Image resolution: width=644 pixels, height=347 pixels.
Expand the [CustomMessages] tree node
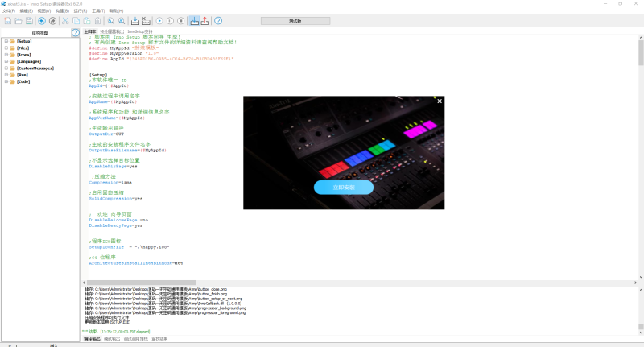click(x=6, y=68)
